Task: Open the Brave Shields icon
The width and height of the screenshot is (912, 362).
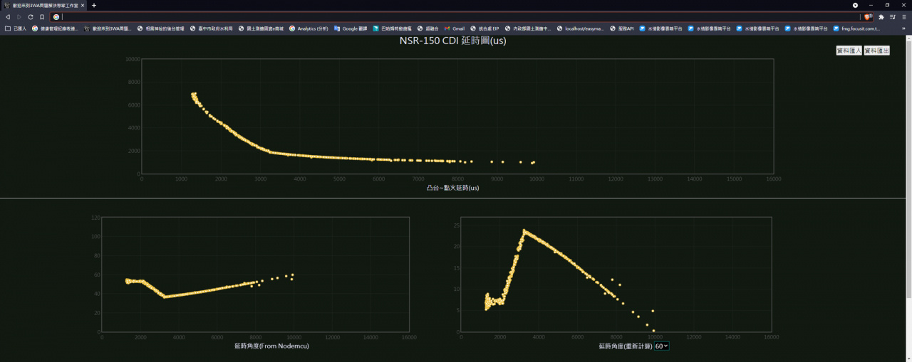Action: [867, 17]
